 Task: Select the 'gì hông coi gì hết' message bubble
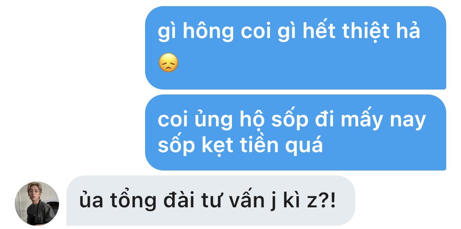click(295, 48)
